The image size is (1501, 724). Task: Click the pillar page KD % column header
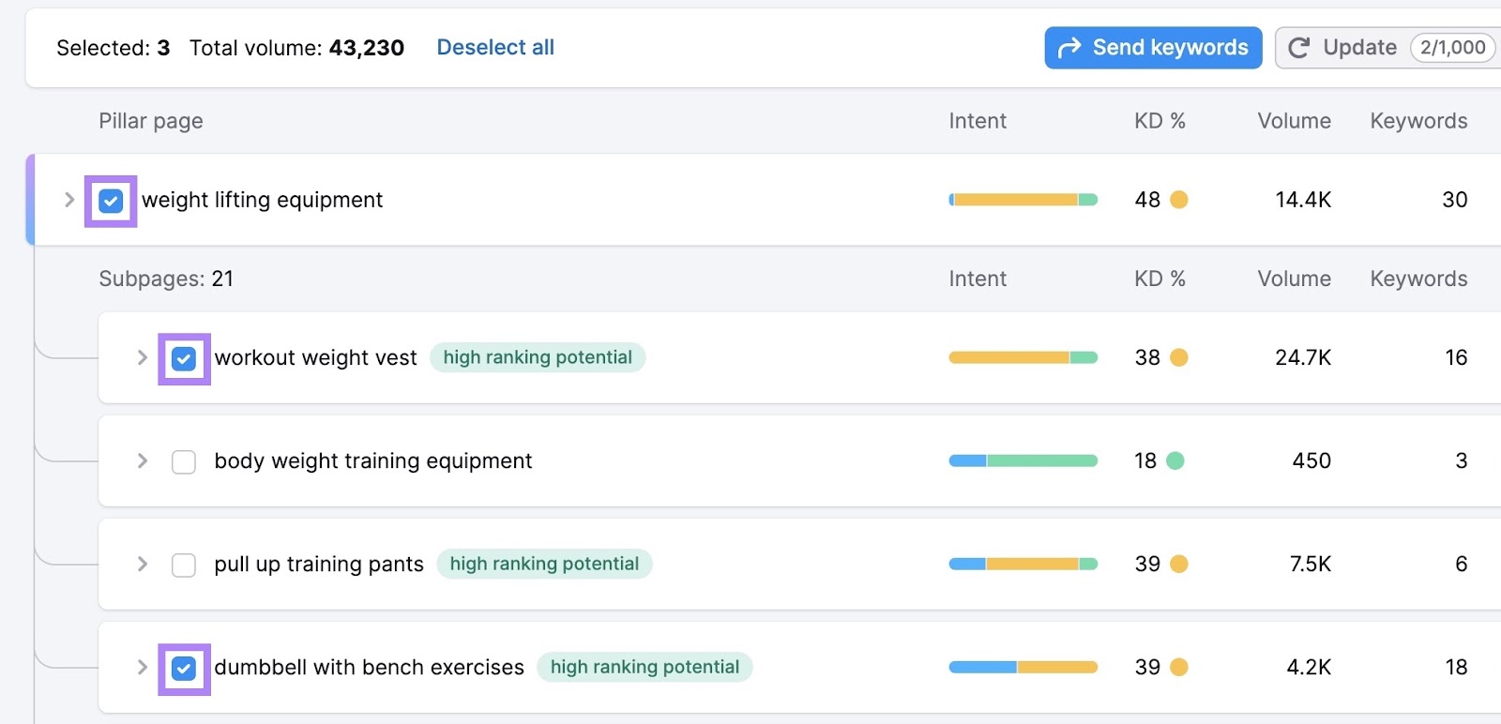click(1160, 121)
